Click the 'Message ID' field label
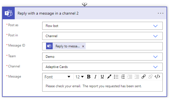The width and height of the screenshot is (169, 98). [x=17, y=45]
